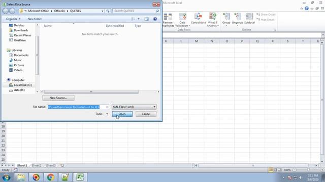This screenshot has width=325, height=182.
Task: Select column M header in Excel
Action: 197,41
